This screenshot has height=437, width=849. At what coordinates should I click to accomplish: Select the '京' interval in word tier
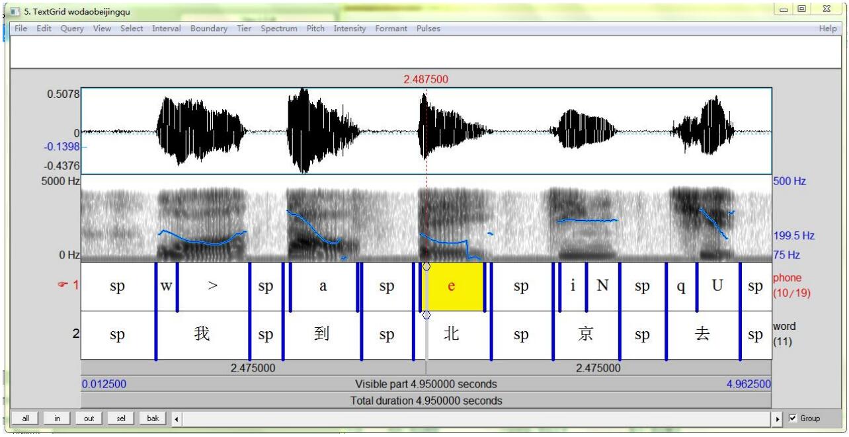click(x=586, y=335)
